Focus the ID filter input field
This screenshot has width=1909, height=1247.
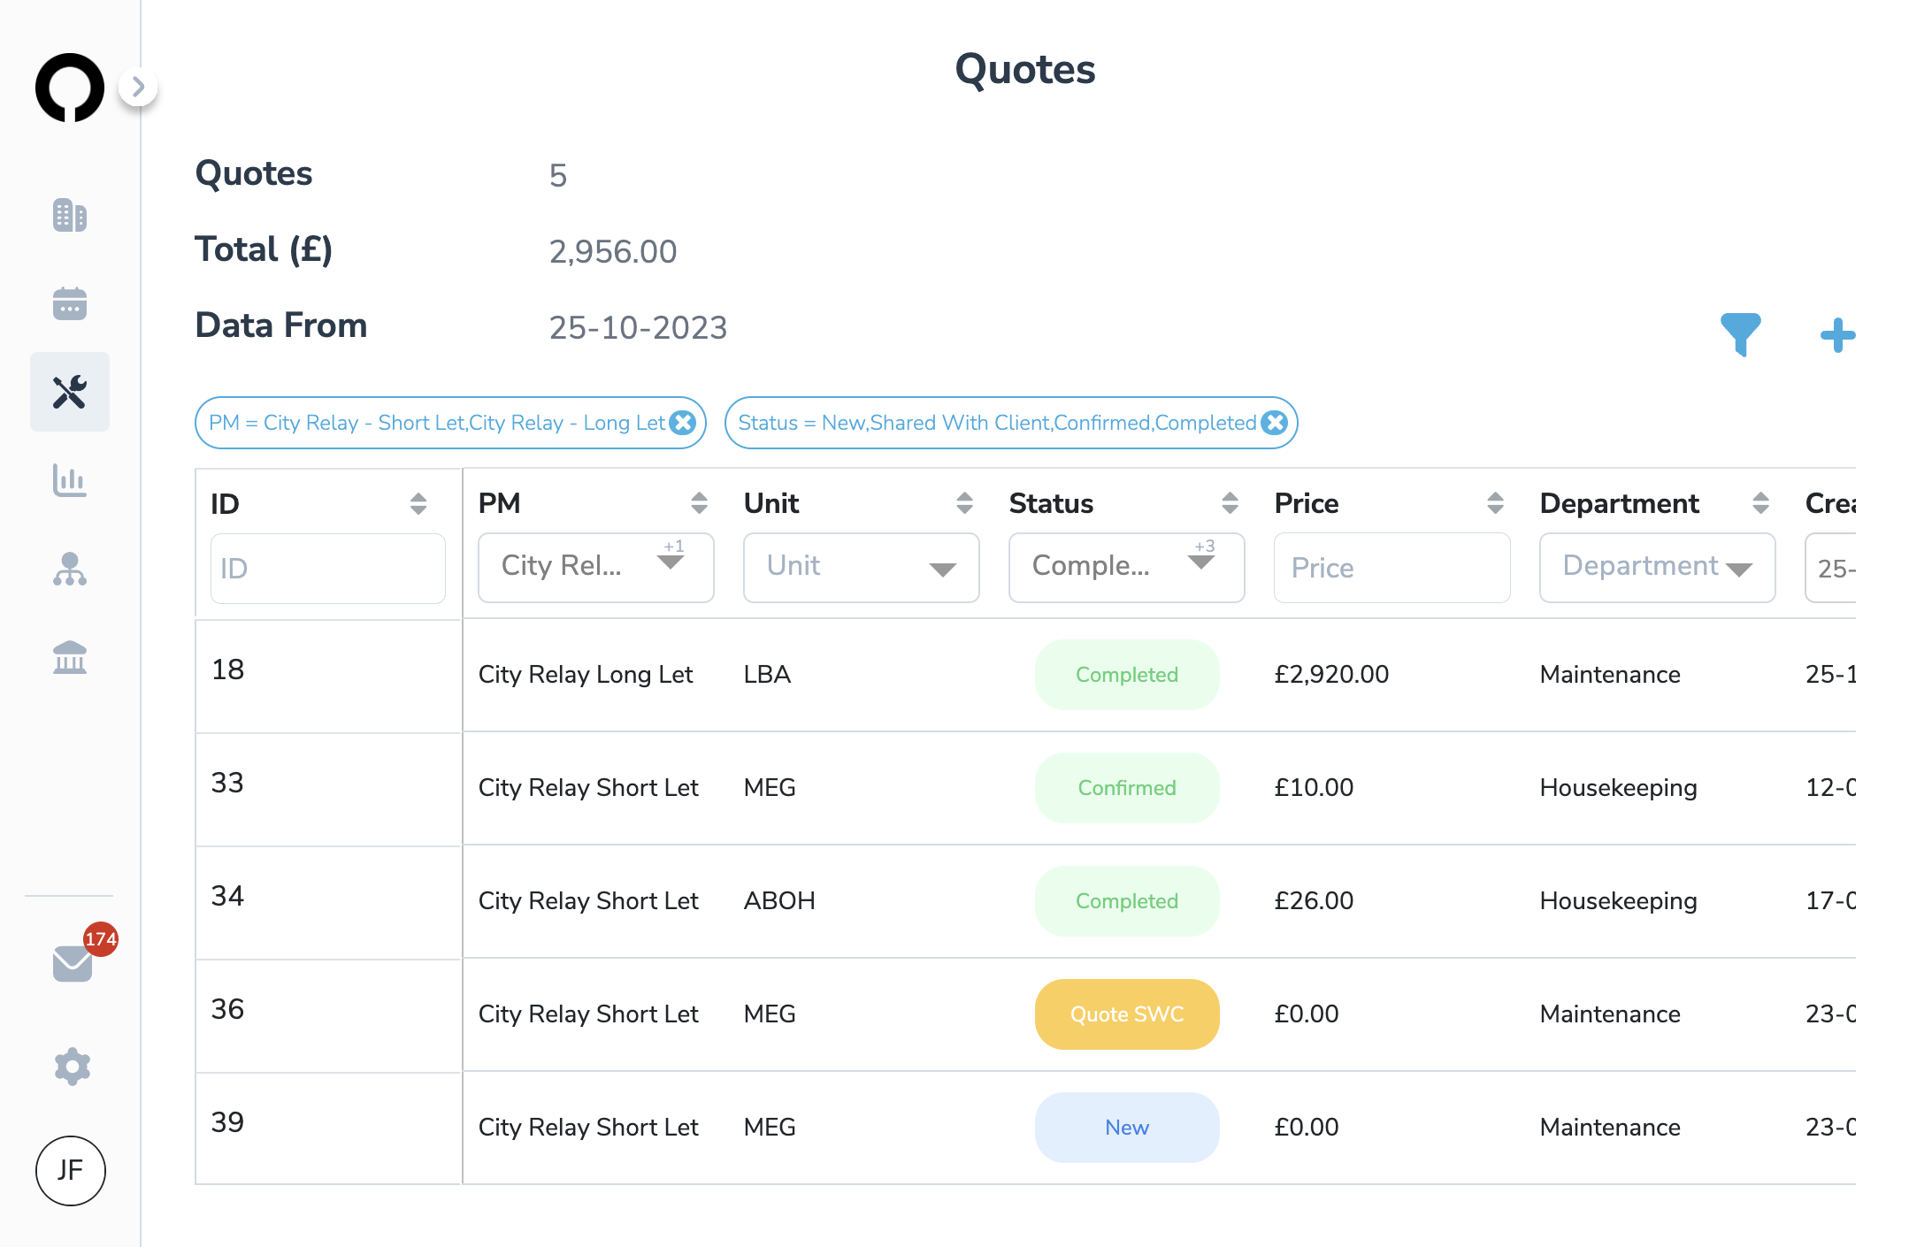tap(328, 568)
